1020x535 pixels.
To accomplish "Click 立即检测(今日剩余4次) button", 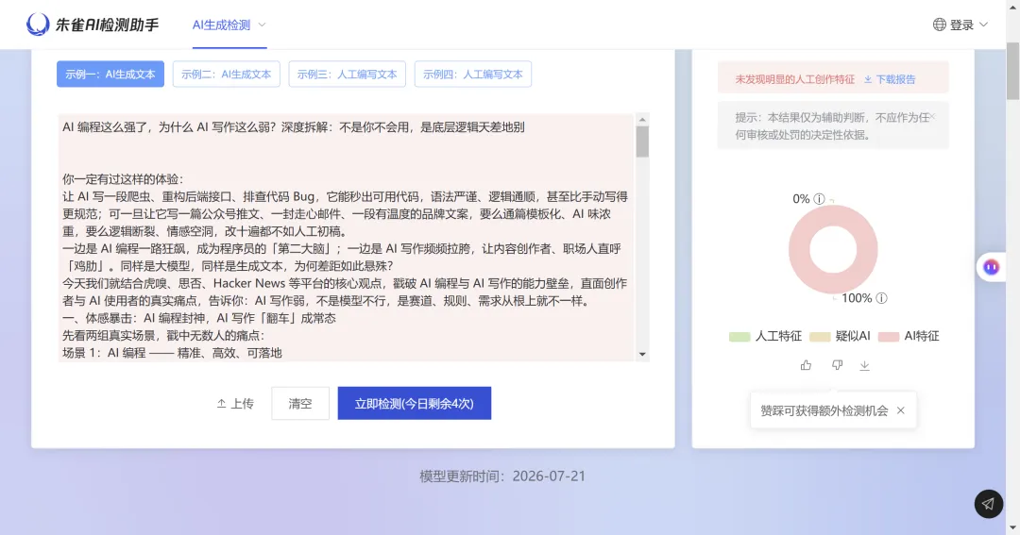I will click(x=415, y=404).
